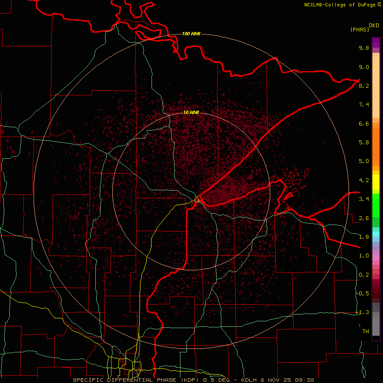Screen dimensions: 383x383
Task: Click the [PHAS] units label
Action: pyautogui.click(x=360, y=29)
